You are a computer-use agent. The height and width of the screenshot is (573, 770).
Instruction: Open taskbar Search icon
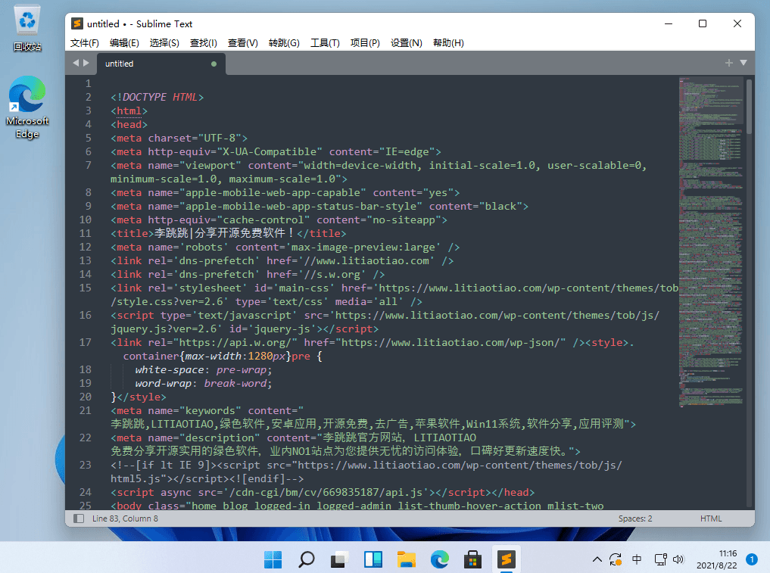click(x=307, y=559)
